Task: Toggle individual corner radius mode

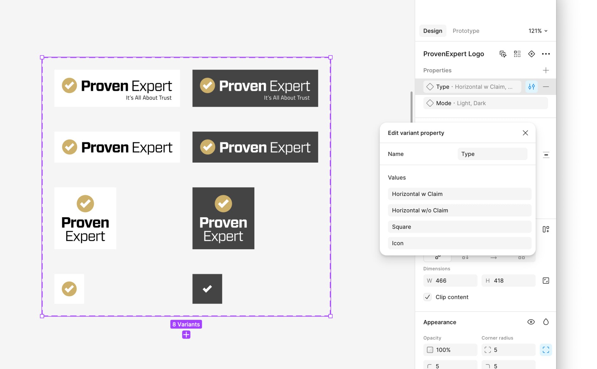Action: coord(546,350)
